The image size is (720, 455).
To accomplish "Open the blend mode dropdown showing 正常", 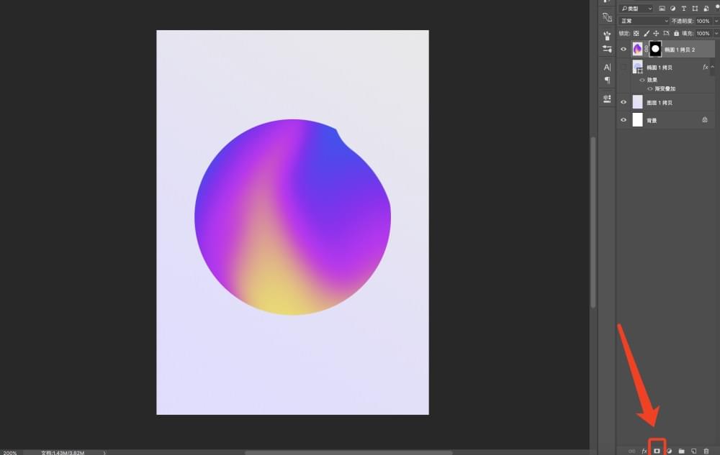I will pos(641,21).
